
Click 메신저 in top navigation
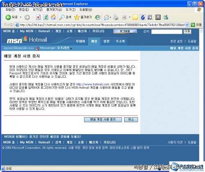click(82, 31)
